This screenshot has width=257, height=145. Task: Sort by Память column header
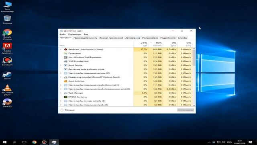[156, 44]
